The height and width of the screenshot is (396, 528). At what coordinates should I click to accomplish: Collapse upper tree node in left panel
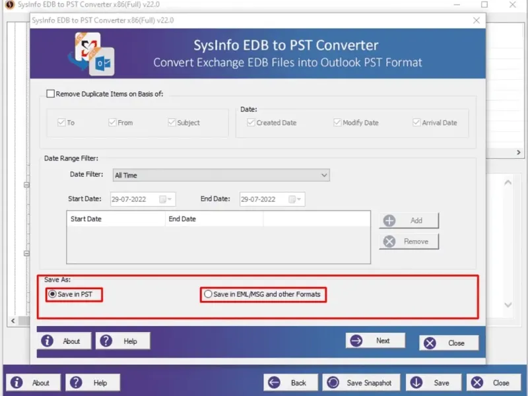tap(26, 185)
